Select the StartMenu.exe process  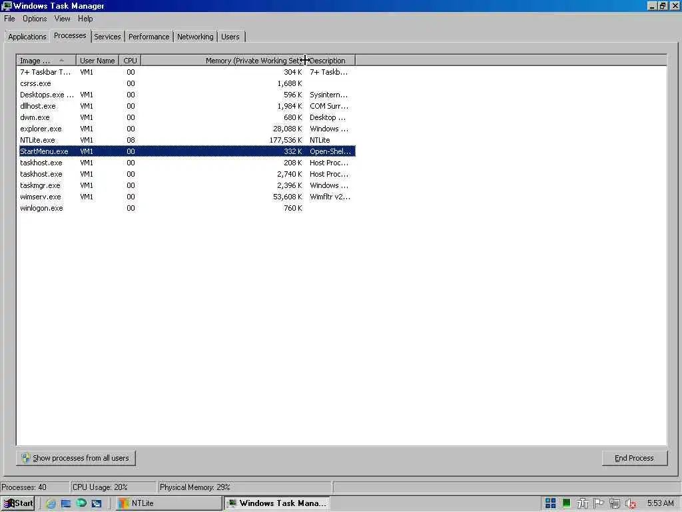(186, 151)
